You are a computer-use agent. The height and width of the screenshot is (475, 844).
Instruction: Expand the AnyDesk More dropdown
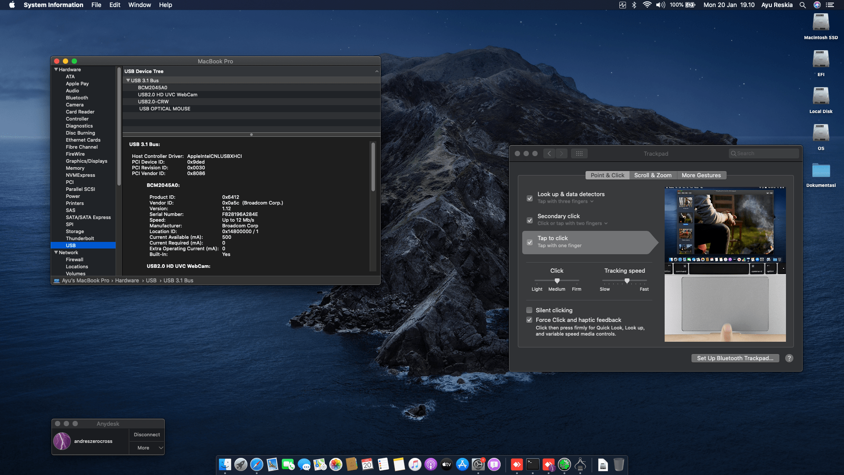[147, 448]
